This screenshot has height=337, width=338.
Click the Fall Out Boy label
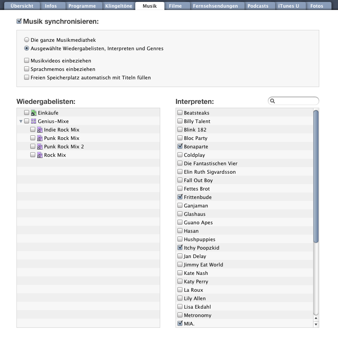pos(199,181)
